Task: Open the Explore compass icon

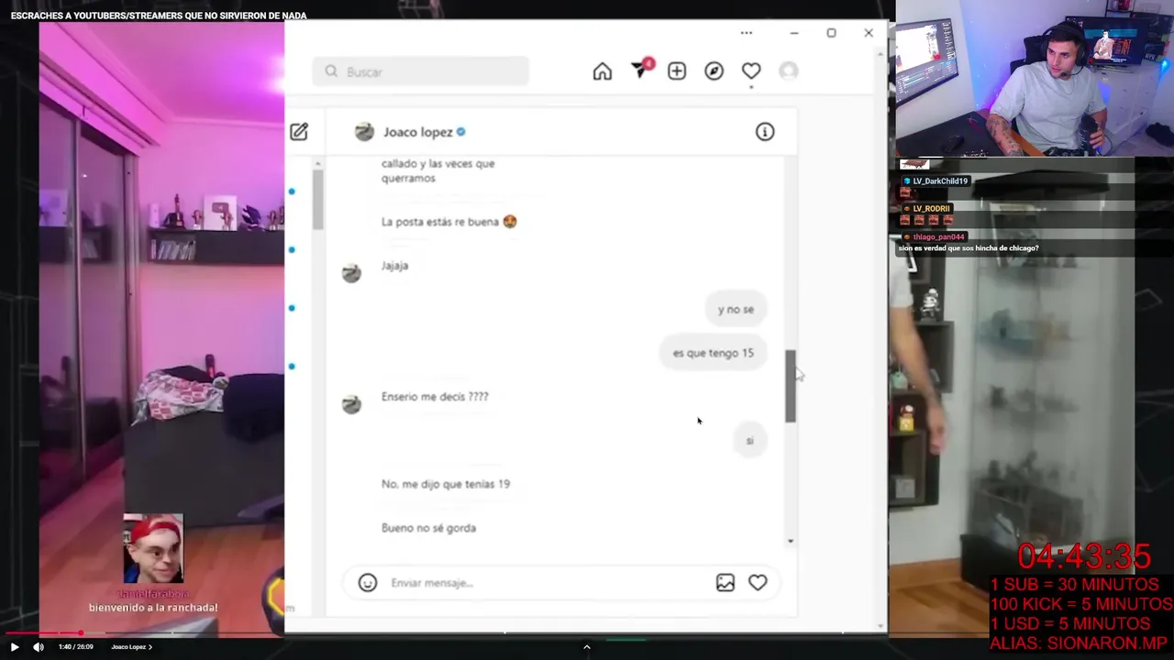Action: pos(714,71)
